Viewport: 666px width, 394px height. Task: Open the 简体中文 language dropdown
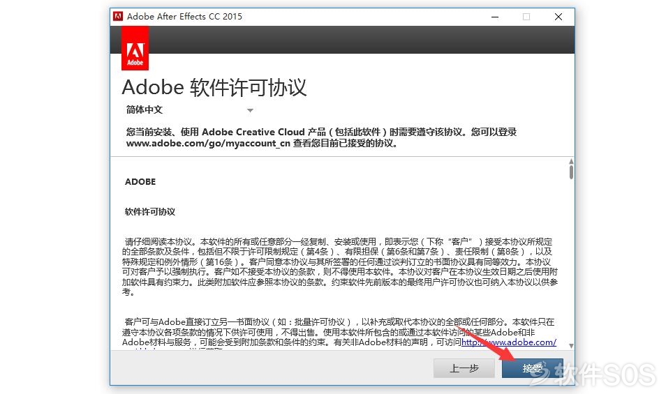coord(189,110)
